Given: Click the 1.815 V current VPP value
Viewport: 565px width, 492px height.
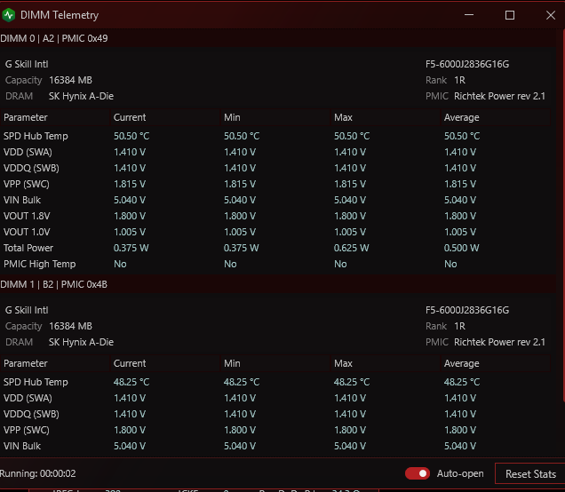Looking at the screenshot, I should click(130, 184).
